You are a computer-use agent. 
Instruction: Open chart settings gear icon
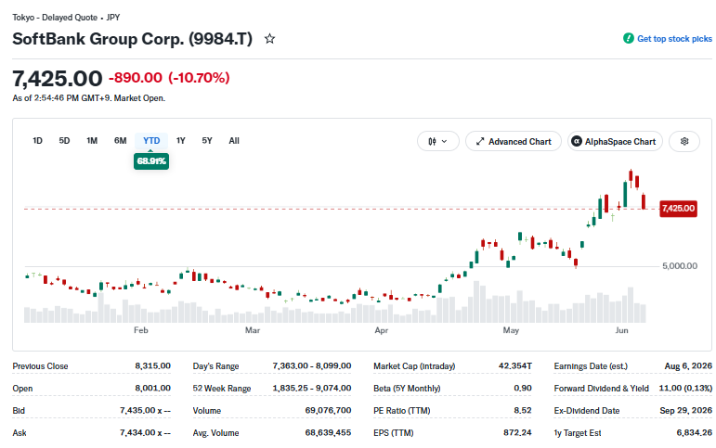click(x=684, y=141)
